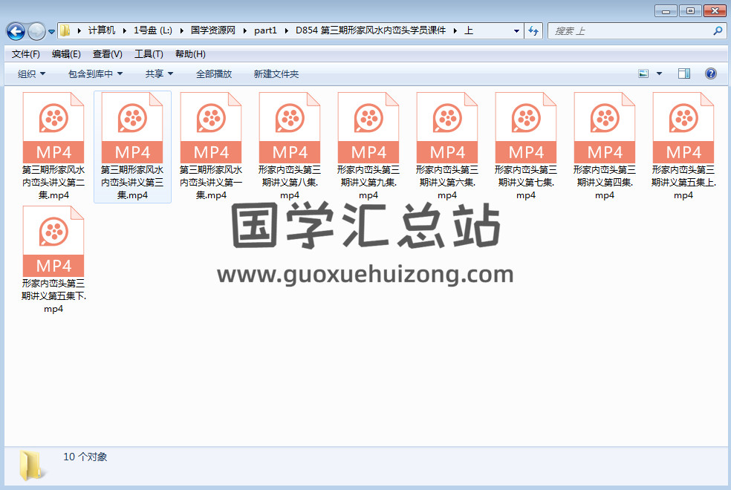This screenshot has width=731, height=490.
Task: Select the 形家内峦头第三期讲义第八集.mp4 file
Action: point(290,146)
